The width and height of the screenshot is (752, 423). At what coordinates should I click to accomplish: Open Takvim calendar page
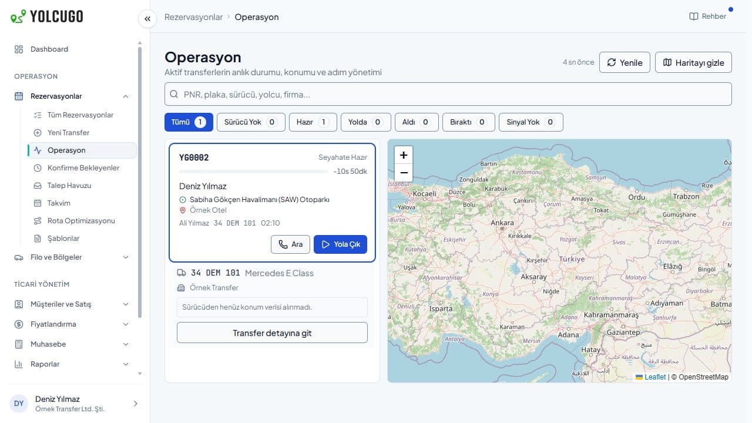coord(59,203)
